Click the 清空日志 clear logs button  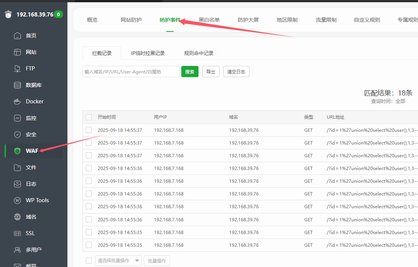click(x=236, y=72)
